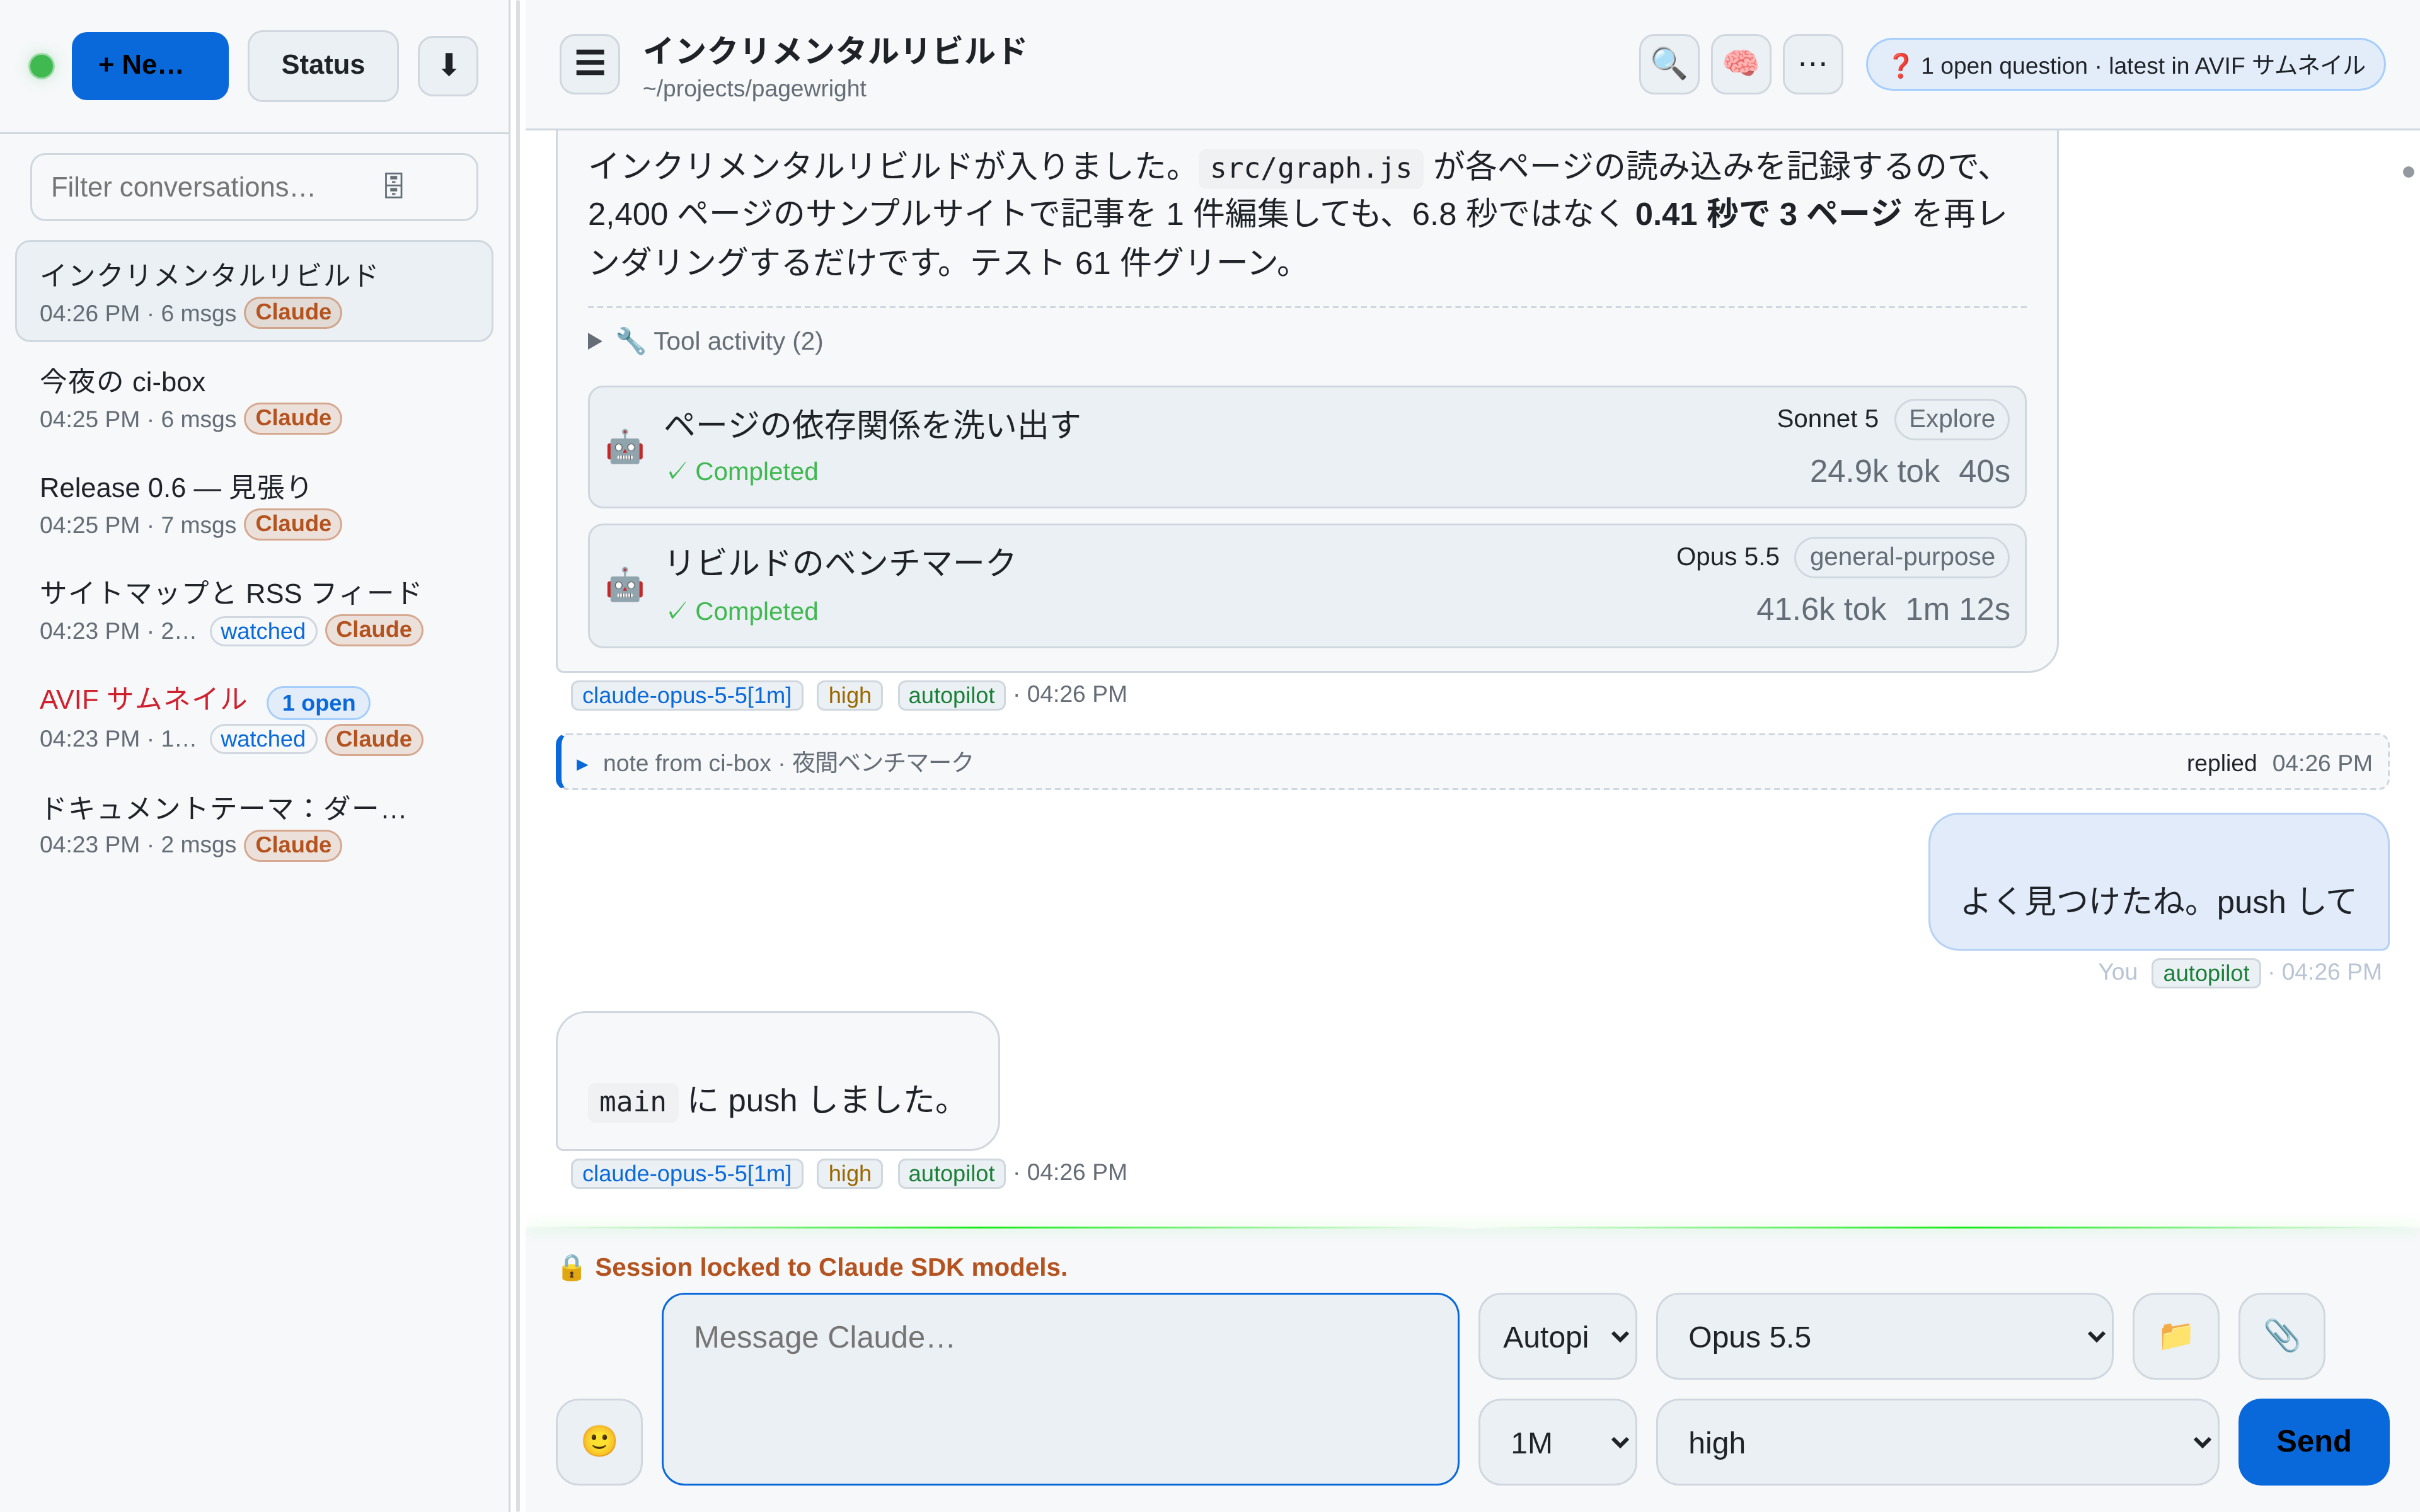2420x1512 pixels.
Task: Click the wrench icon of Tool activity
Action: [x=630, y=341]
